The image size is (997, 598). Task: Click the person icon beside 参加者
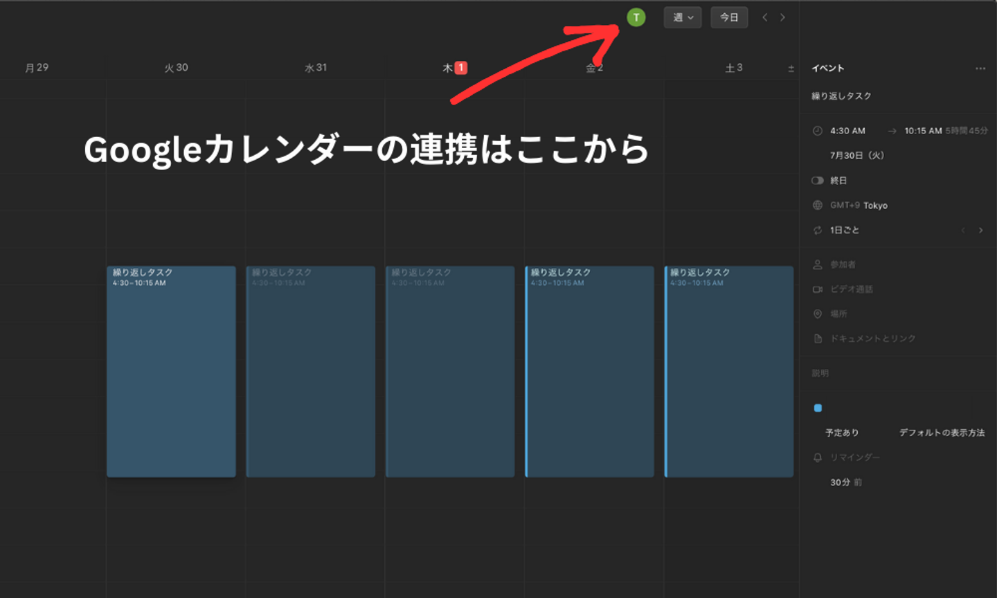(818, 265)
